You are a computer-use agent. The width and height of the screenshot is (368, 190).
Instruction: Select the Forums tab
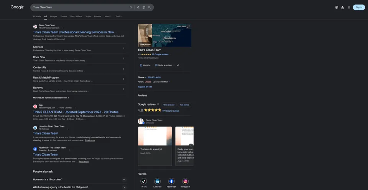[98, 17]
